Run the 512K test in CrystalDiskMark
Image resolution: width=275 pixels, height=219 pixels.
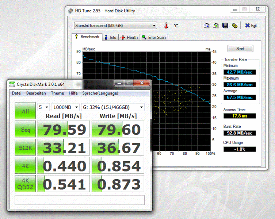(25, 147)
